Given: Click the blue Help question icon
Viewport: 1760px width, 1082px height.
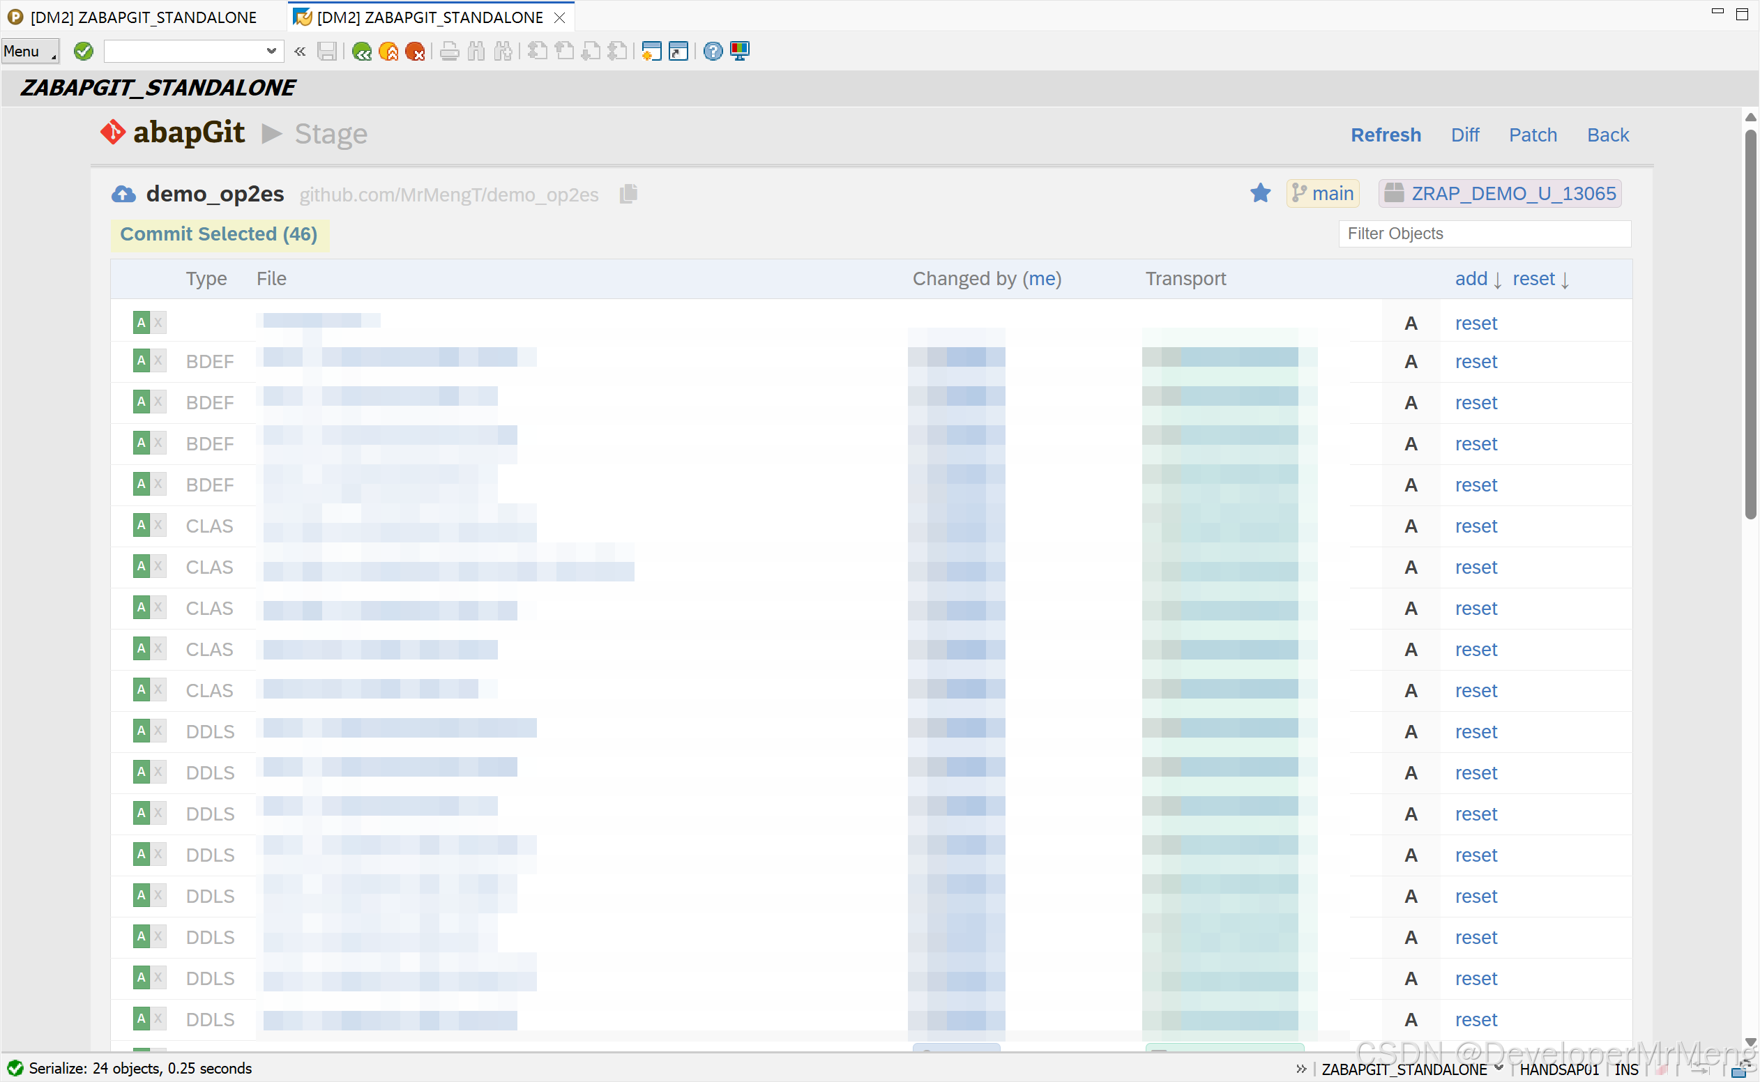Looking at the screenshot, I should coord(713,51).
